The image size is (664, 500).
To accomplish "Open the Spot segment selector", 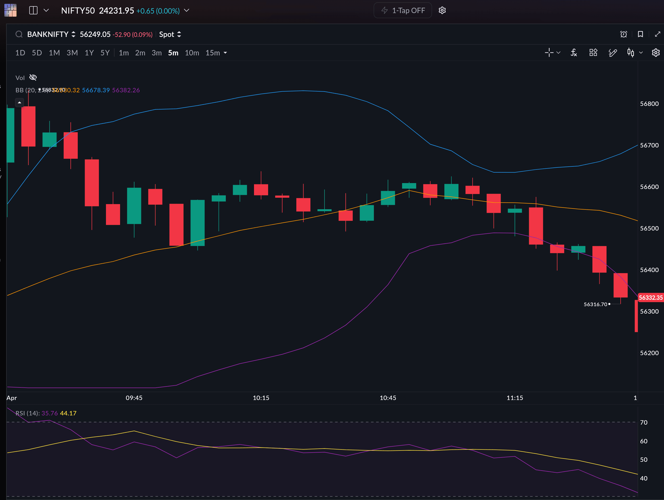I will (x=170, y=35).
